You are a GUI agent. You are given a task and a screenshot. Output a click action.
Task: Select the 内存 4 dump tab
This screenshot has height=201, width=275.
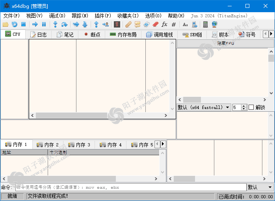click(x=111, y=145)
